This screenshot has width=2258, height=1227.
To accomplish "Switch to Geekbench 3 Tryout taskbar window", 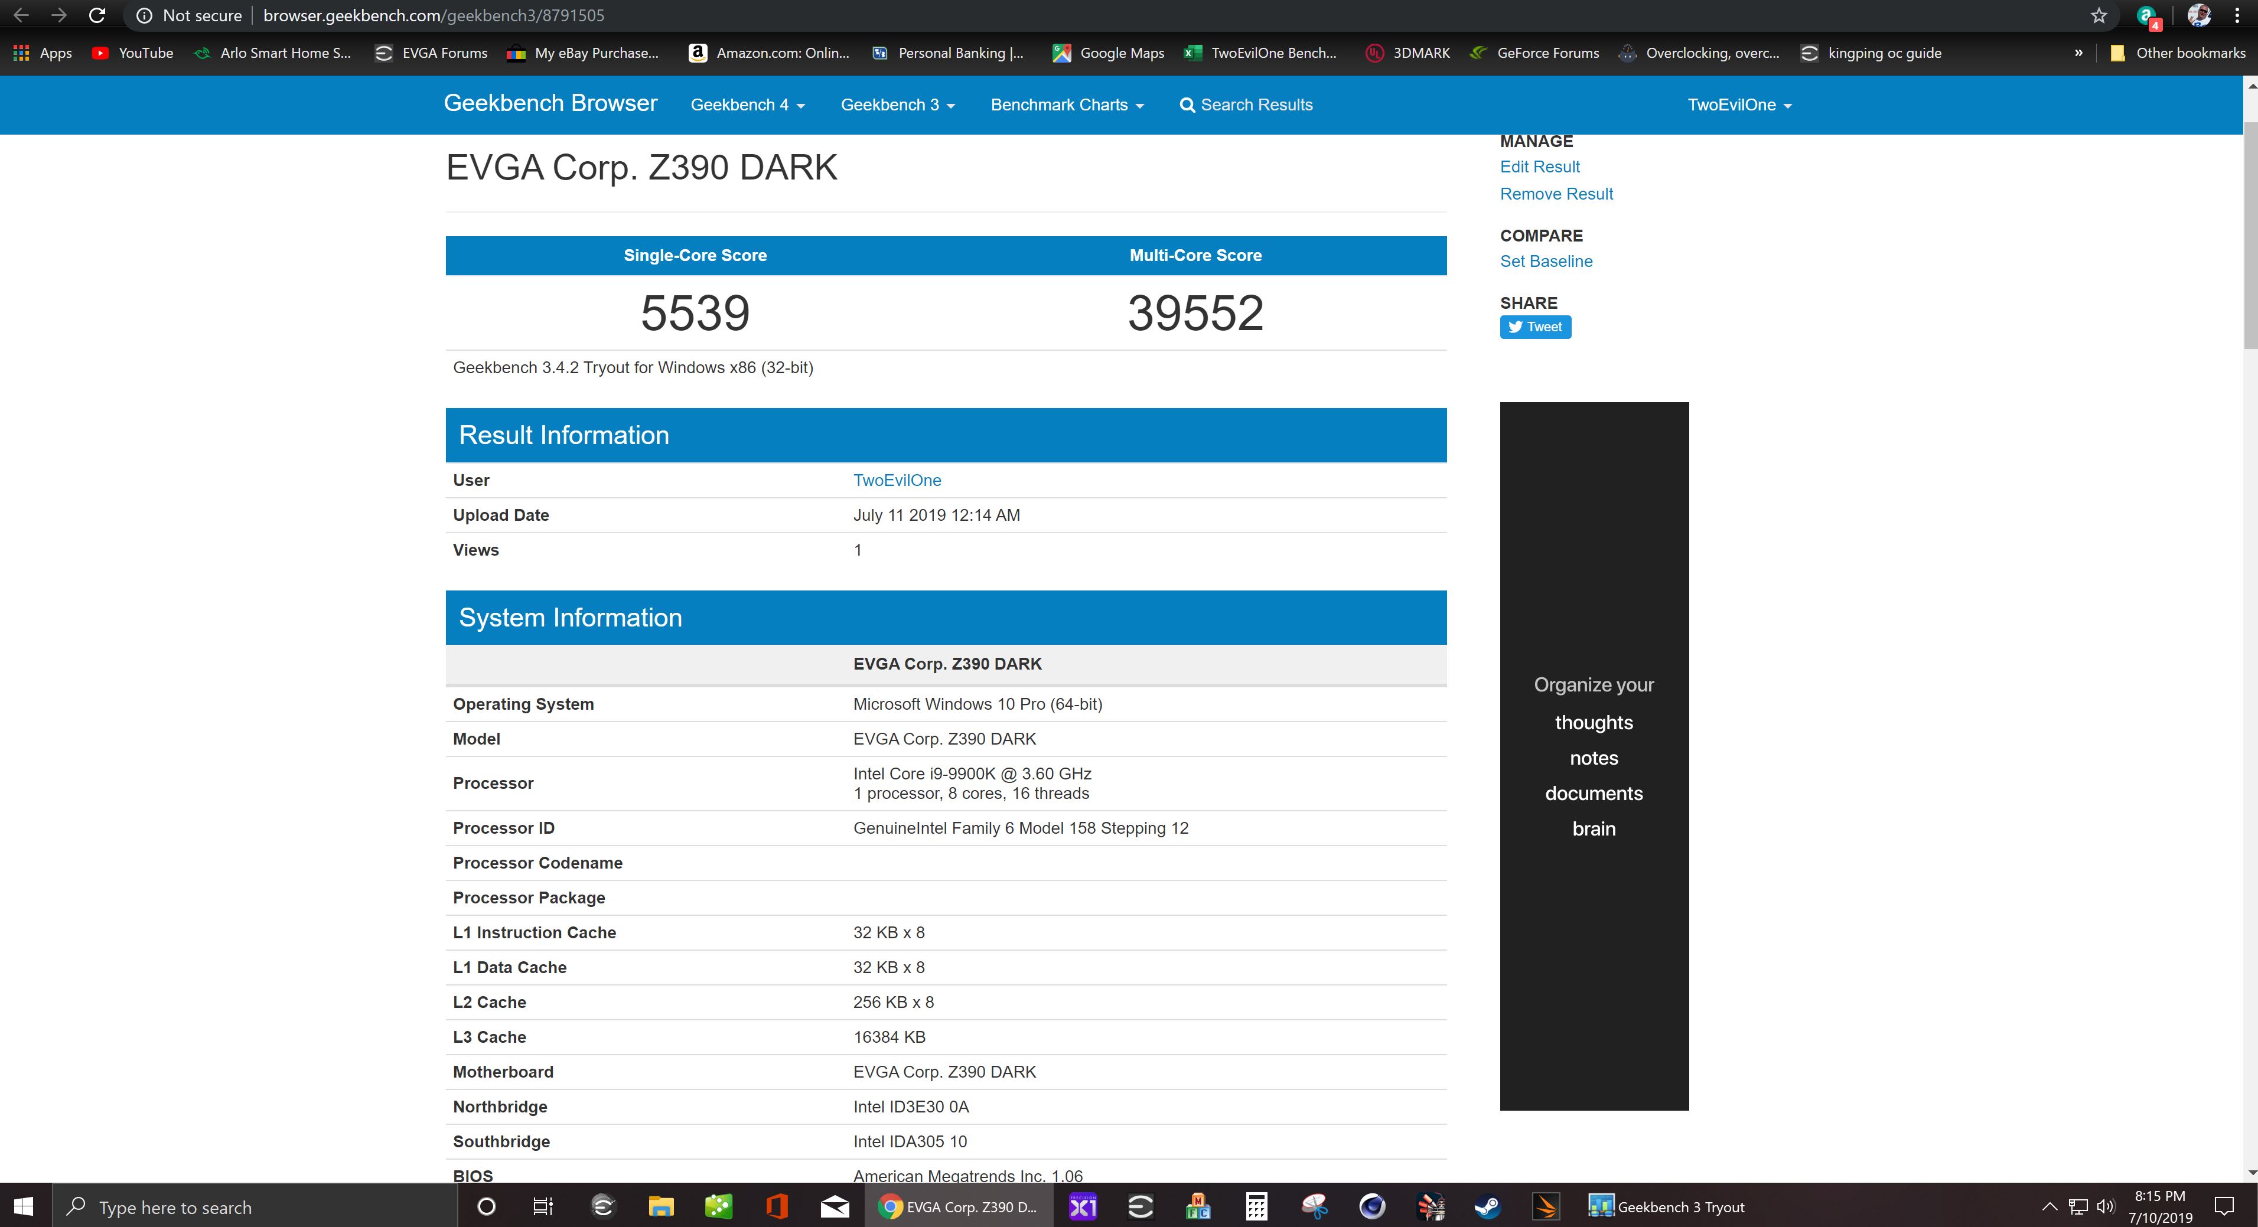I will pyautogui.click(x=1666, y=1207).
